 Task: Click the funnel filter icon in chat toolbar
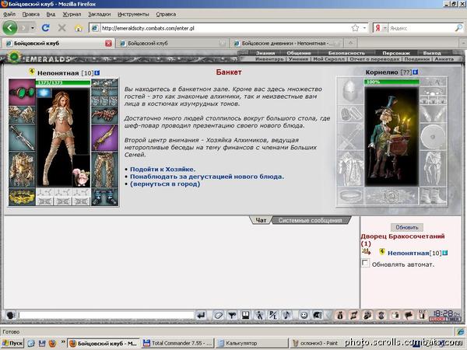232,315
